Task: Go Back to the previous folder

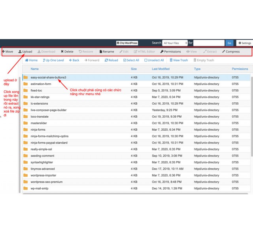Action: 74,60
